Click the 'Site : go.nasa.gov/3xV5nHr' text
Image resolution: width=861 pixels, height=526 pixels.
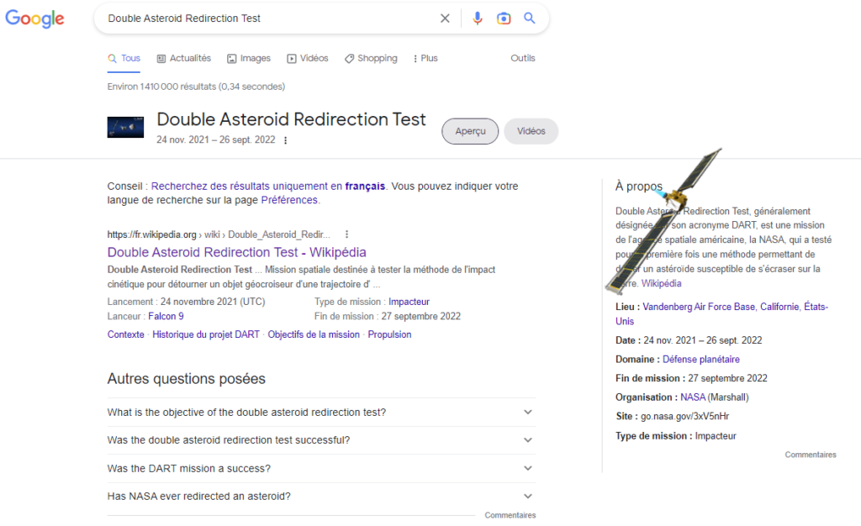[x=672, y=416]
